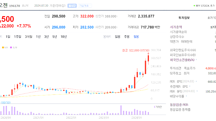Open the 시가총액 link
This screenshot has height=121, width=216.
tap(176, 27)
